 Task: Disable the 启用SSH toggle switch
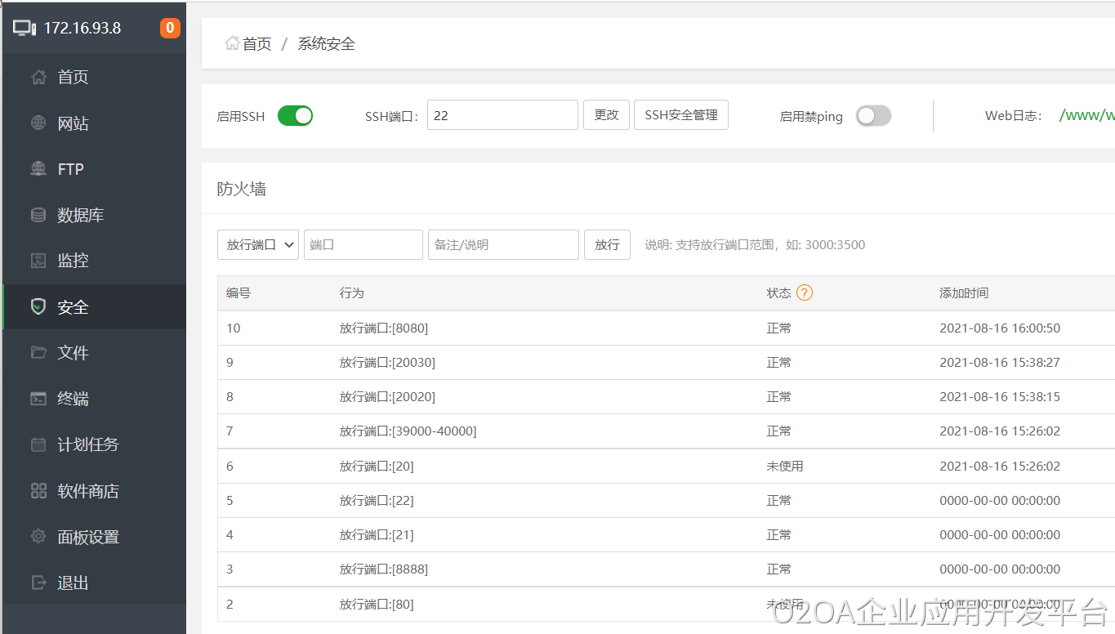pos(295,116)
